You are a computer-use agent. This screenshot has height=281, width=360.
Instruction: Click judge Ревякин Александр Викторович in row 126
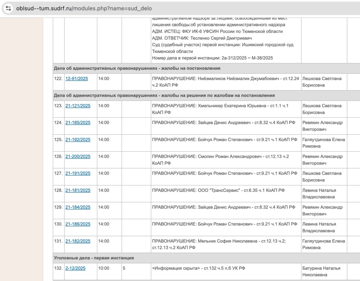[322, 160]
